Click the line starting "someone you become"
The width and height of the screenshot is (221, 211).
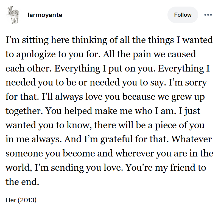point(109,153)
